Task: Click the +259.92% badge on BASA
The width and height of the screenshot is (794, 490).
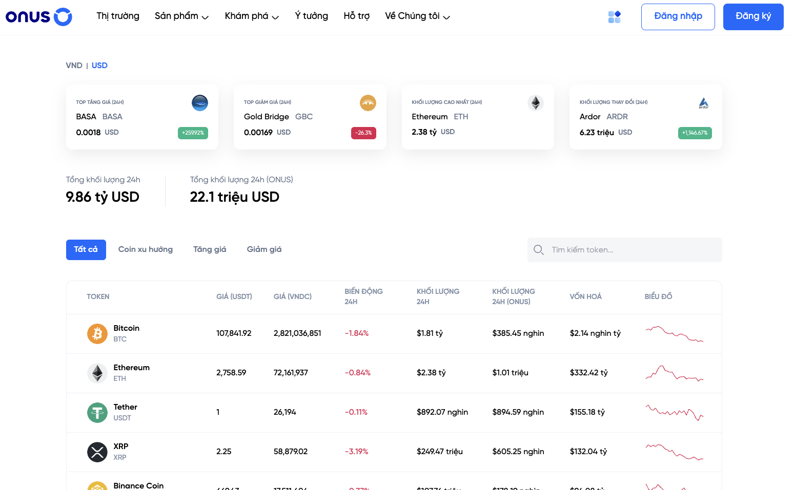Action: click(x=193, y=133)
